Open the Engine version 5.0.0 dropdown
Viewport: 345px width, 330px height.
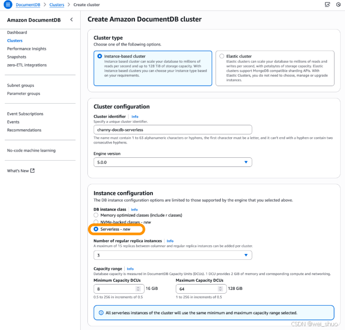172,162
